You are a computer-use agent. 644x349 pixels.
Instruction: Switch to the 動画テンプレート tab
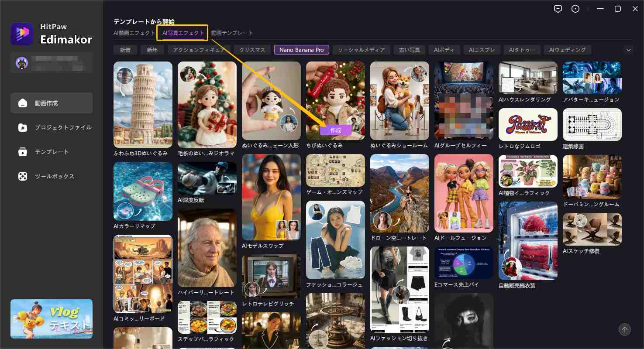pos(232,33)
